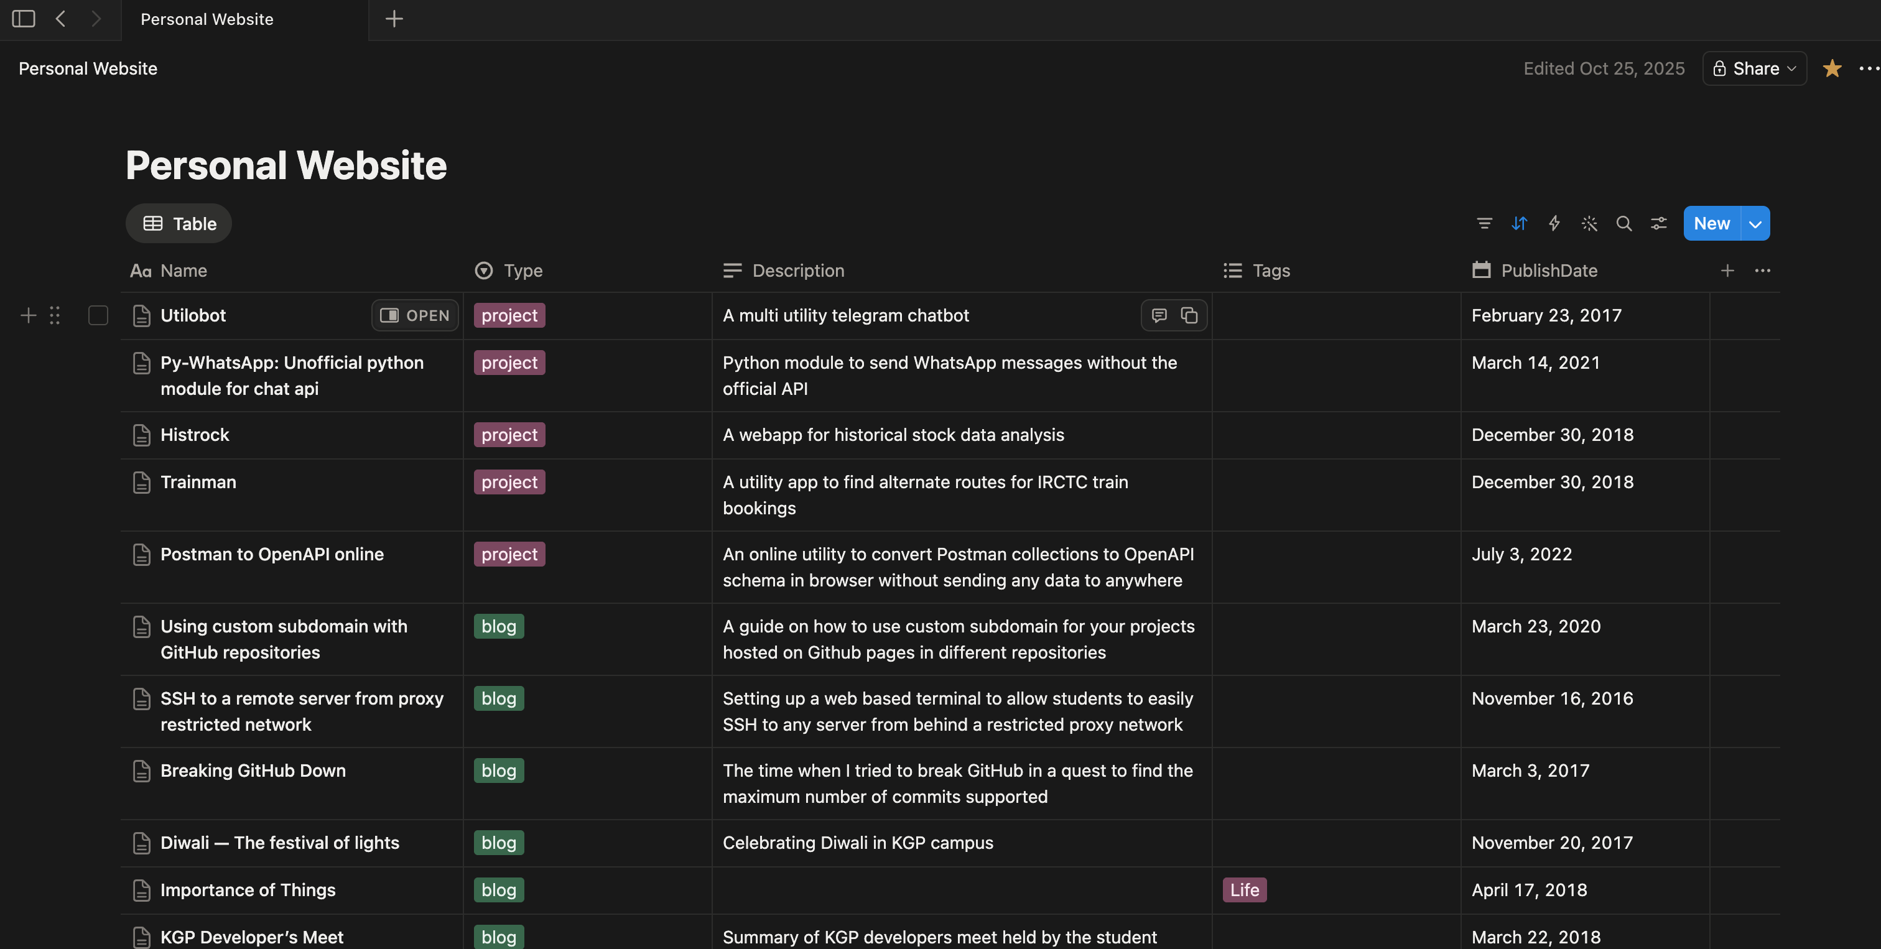This screenshot has height=949, width=1881.
Task: Check the Utilobot row checkbox
Action: tap(98, 315)
